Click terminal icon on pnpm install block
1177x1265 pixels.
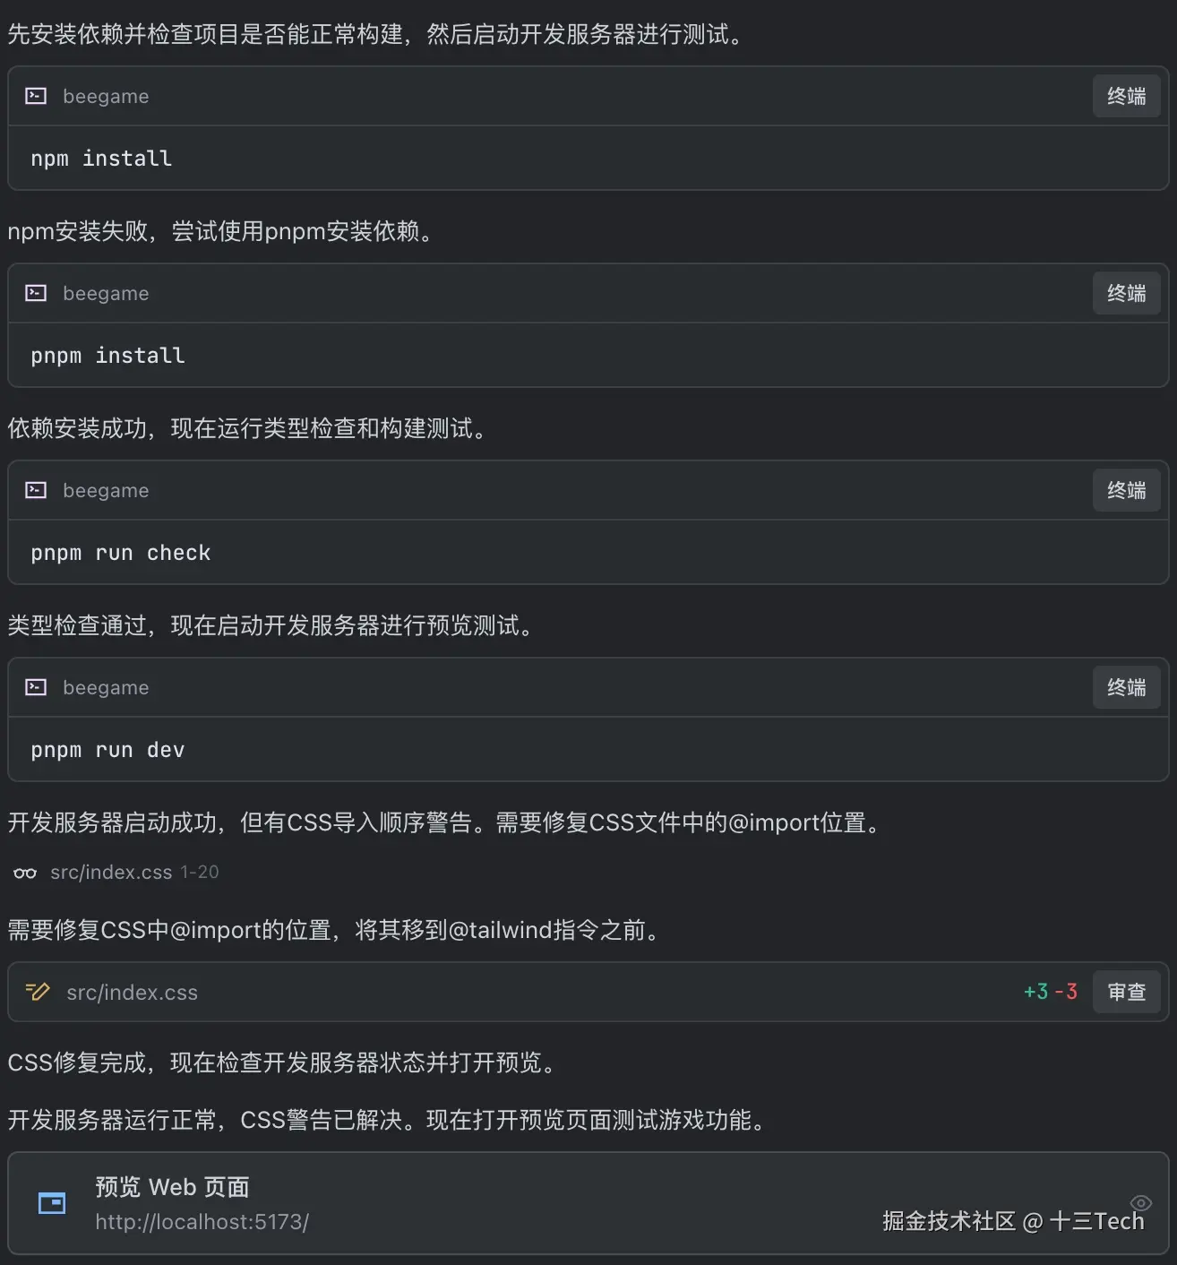click(x=36, y=293)
